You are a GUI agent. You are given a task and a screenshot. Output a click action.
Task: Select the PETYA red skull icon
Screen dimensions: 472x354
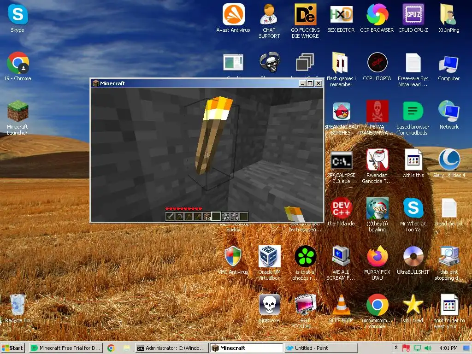377,111
